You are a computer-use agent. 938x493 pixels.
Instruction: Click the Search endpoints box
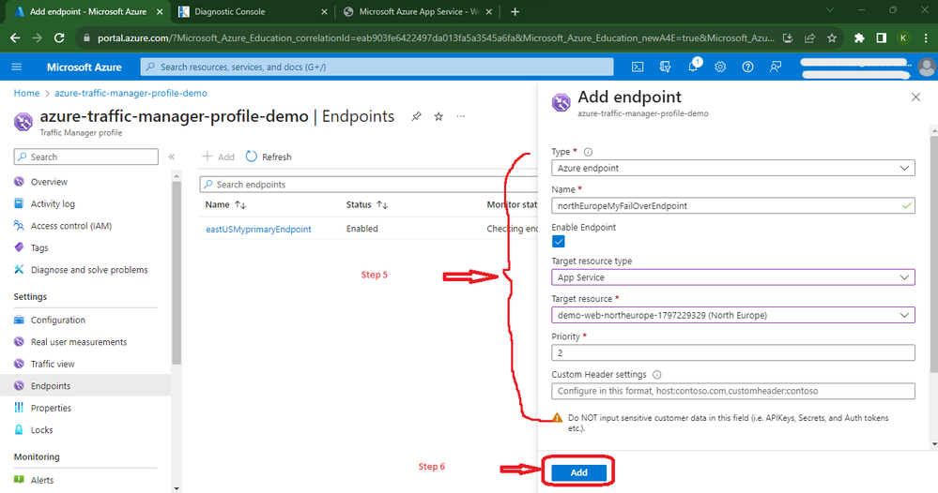368,185
